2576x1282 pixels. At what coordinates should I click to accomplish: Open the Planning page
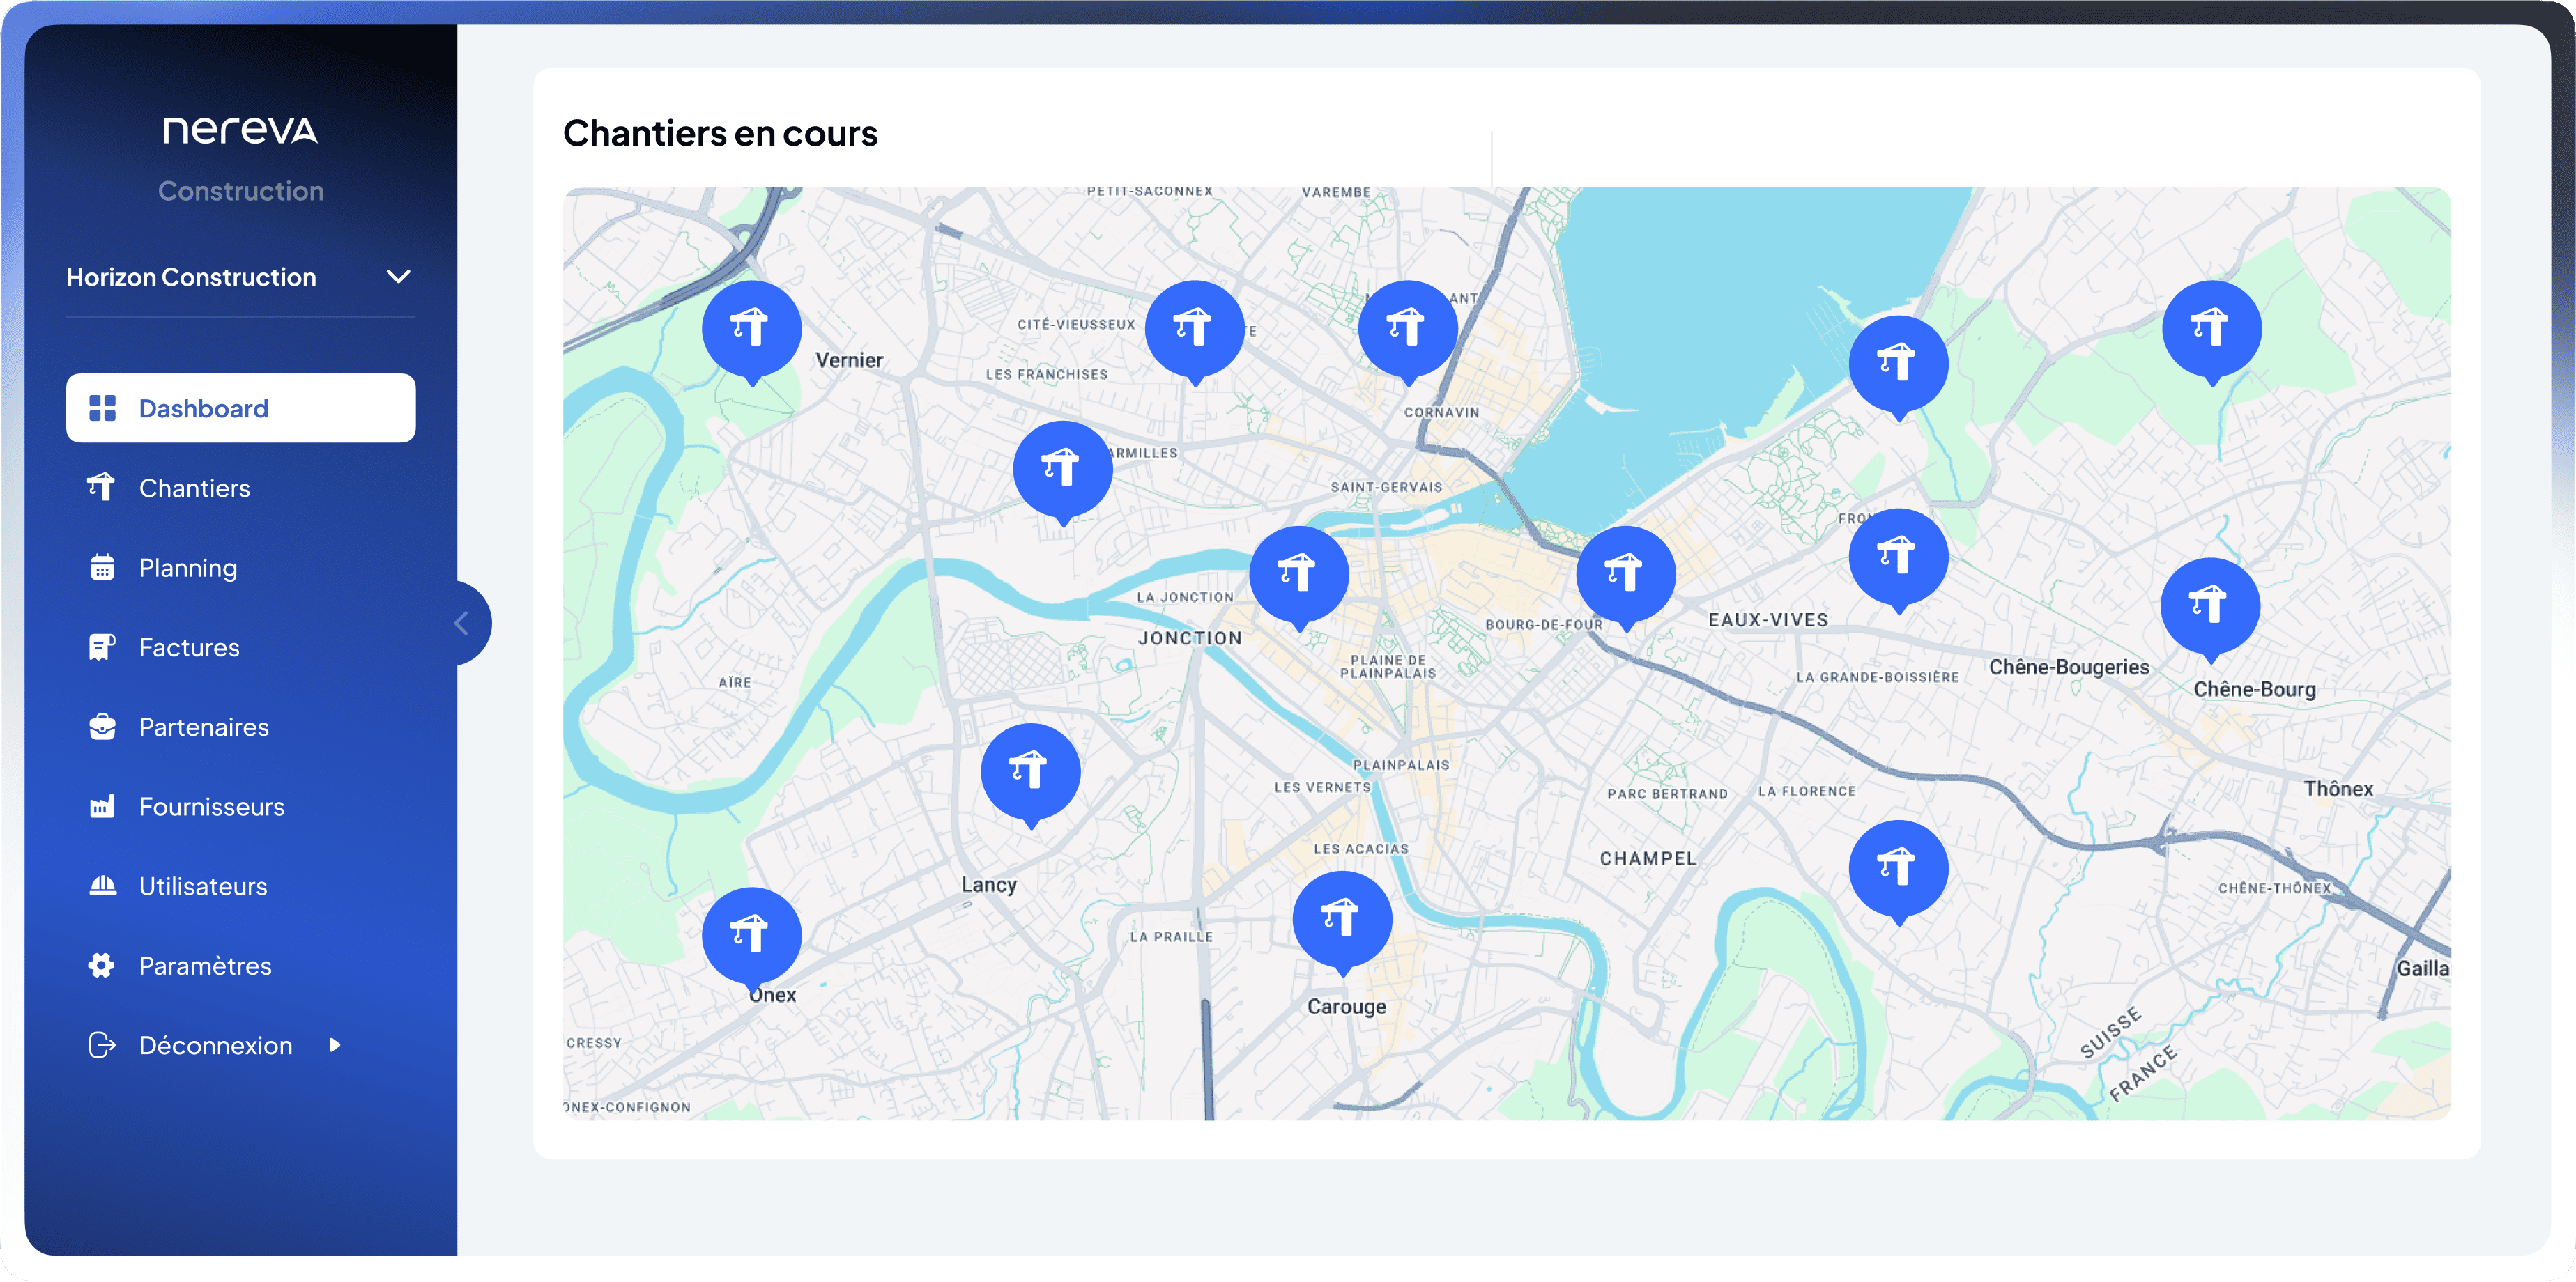188,568
